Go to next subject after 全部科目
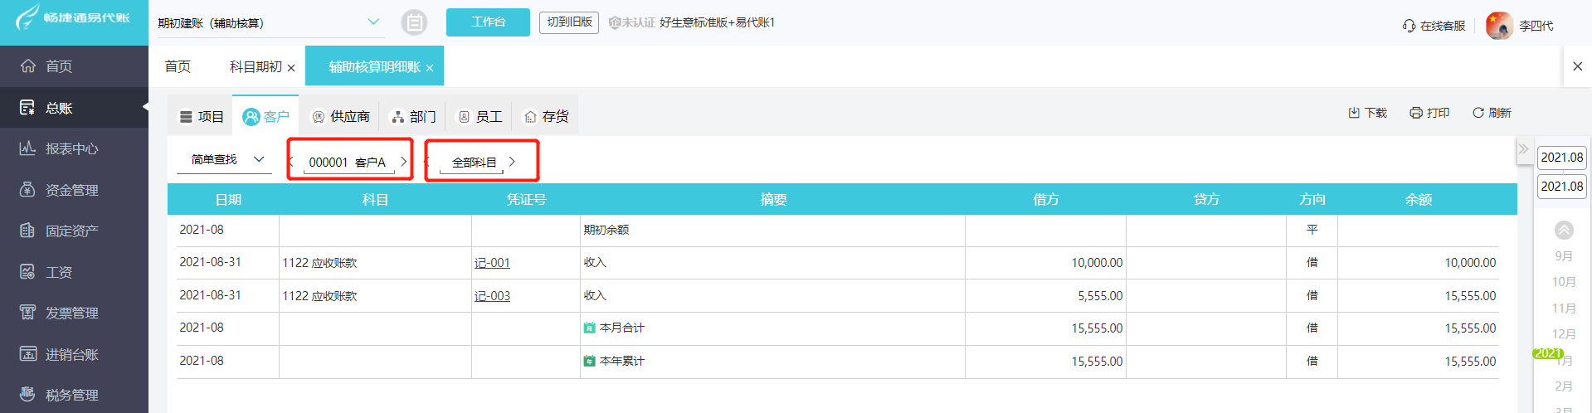 click(x=513, y=162)
